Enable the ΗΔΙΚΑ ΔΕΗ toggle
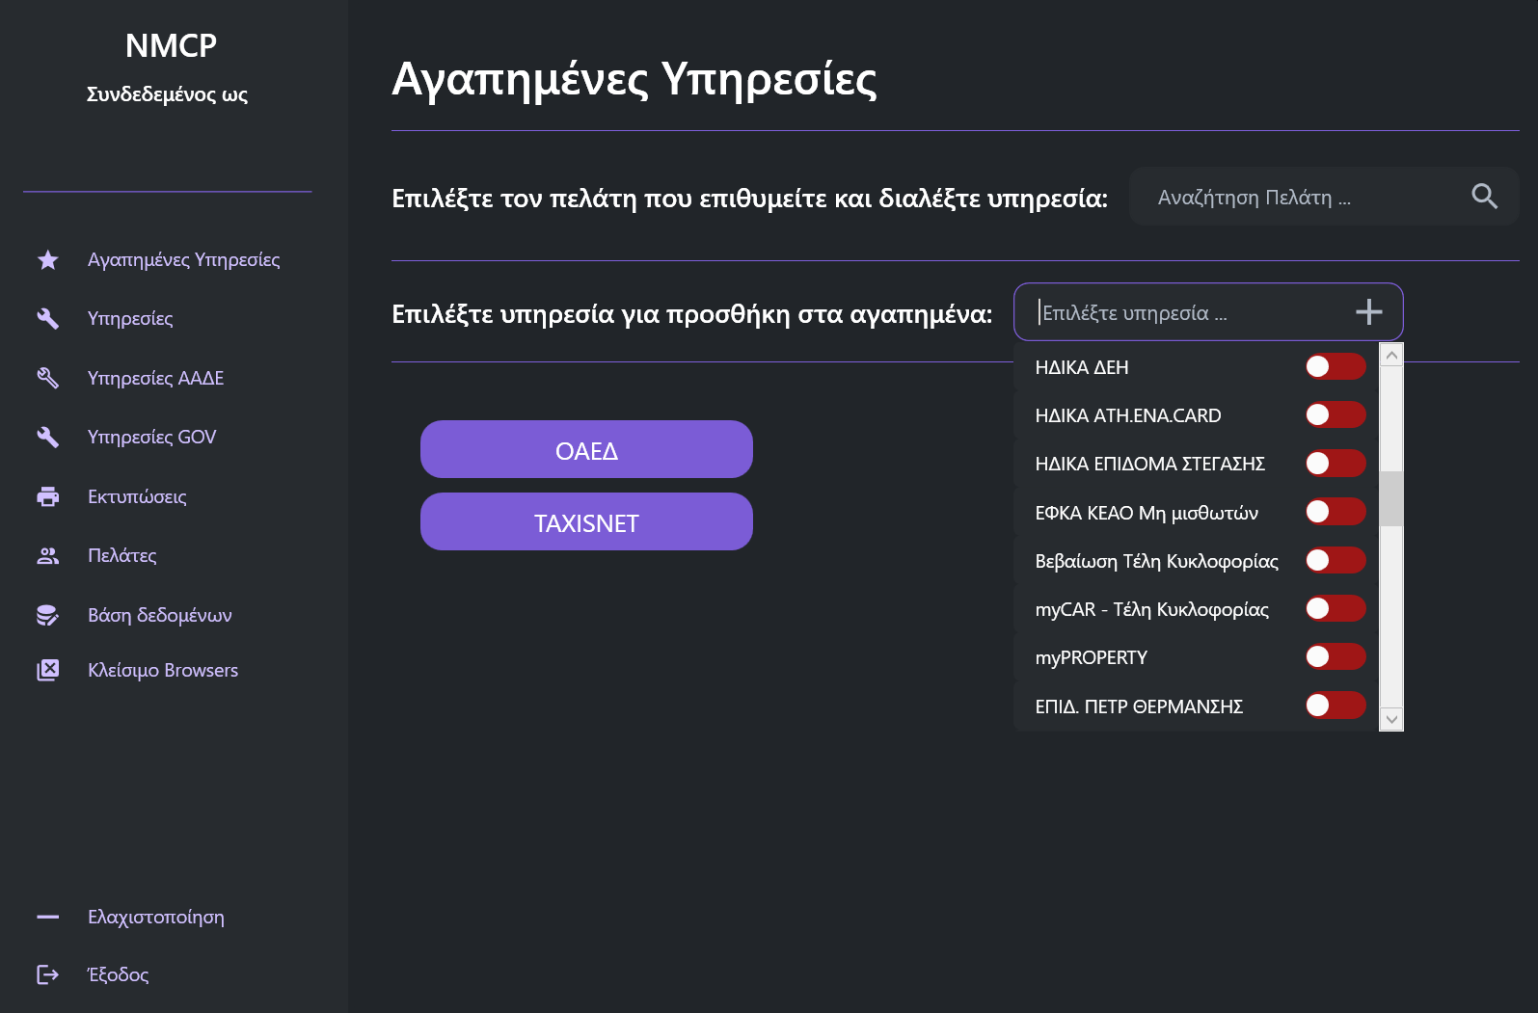The width and height of the screenshot is (1538, 1013). pyautogui.click(x=1335, y=366)
